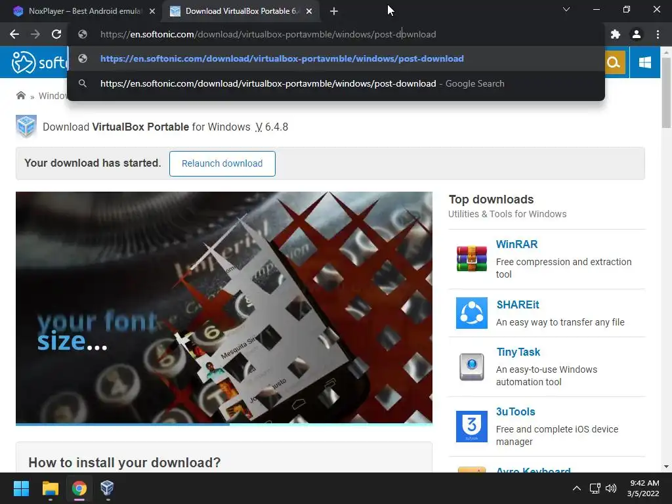Switch to the NoxPlayer tab

tap(84, 11)
